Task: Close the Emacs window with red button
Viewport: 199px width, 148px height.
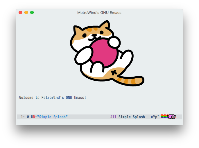Action: (x=20, y=12)
